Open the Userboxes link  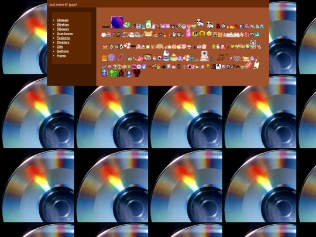coord(65,33)
